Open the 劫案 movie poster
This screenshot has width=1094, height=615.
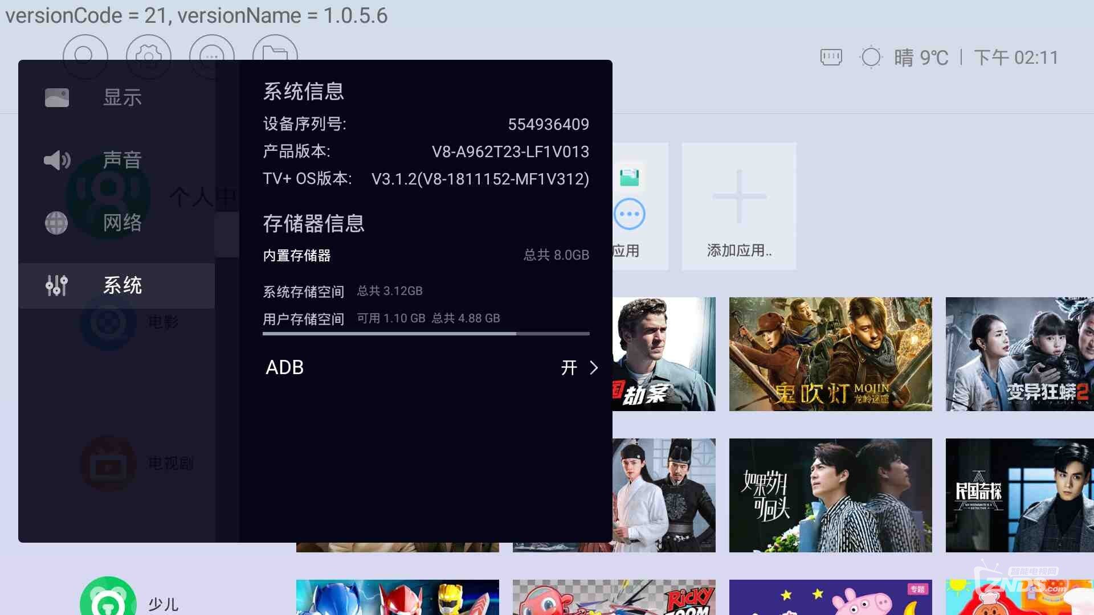pos(664,354)
